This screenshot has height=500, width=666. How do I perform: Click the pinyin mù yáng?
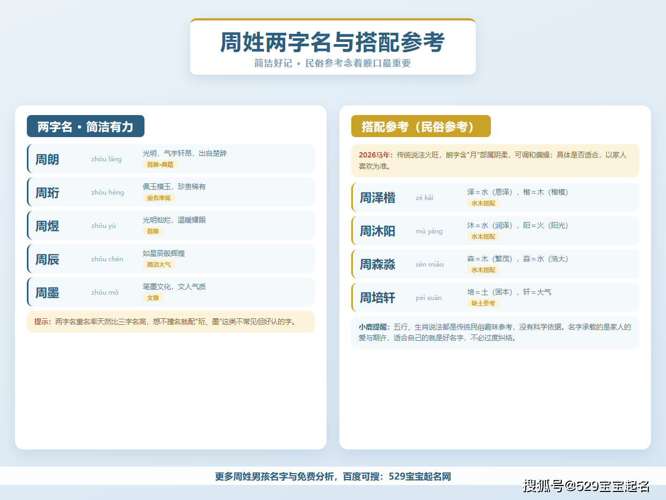(429, 231)
